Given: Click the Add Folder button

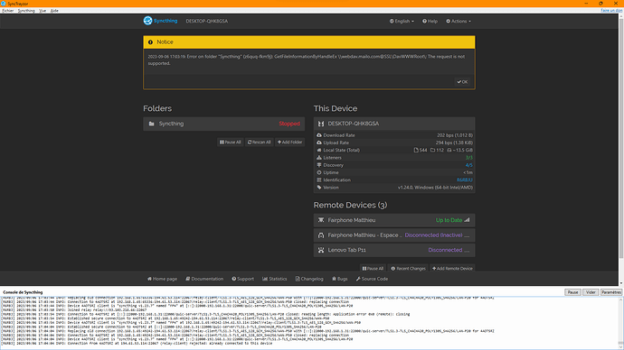Looking at the screenshot, I should [289, 142].
